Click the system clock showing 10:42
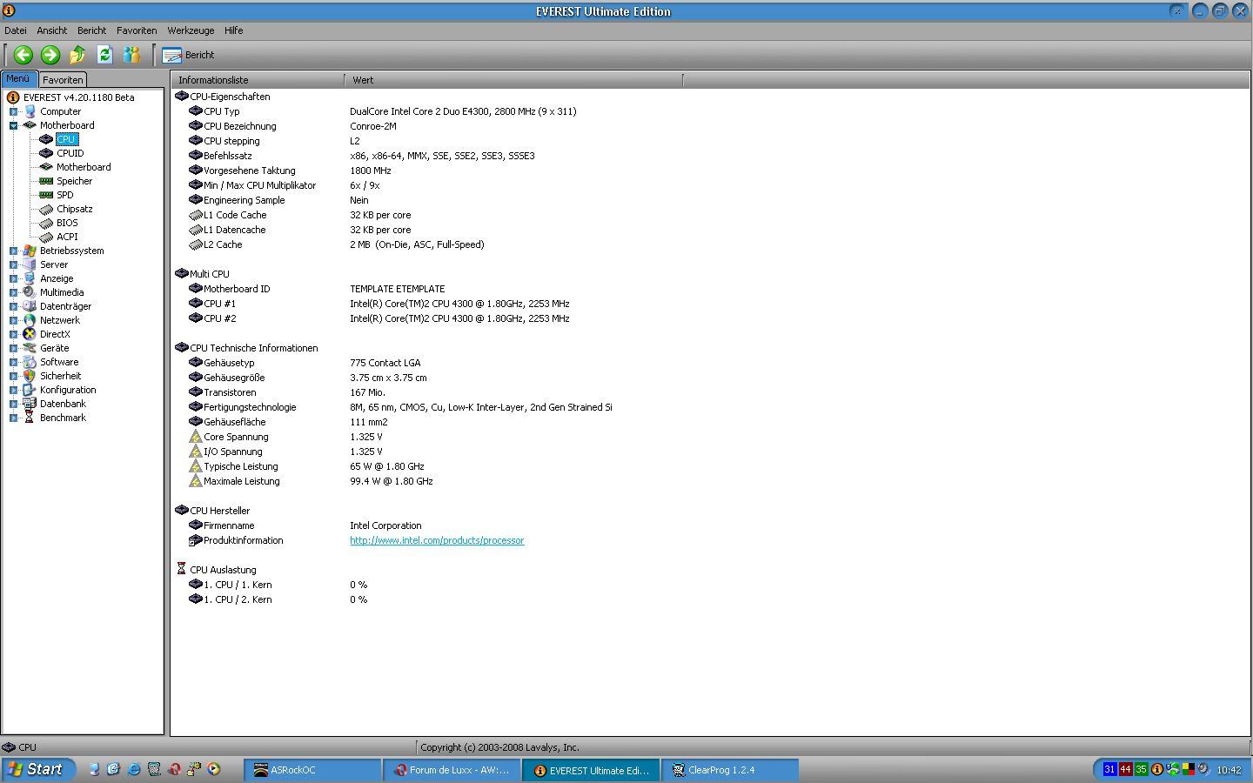Image resolution: width=1253 pixels, height=783 pixels. pyautogui.click(x=1229, y=770)
